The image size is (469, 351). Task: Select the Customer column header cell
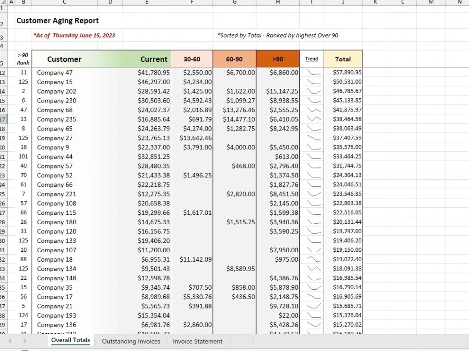(x=64, y=59)
